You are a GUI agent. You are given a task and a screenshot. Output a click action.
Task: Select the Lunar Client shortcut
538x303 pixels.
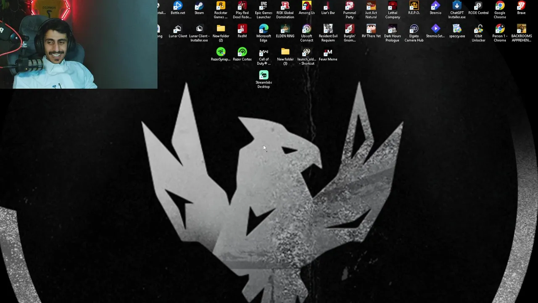coord(178,31)
